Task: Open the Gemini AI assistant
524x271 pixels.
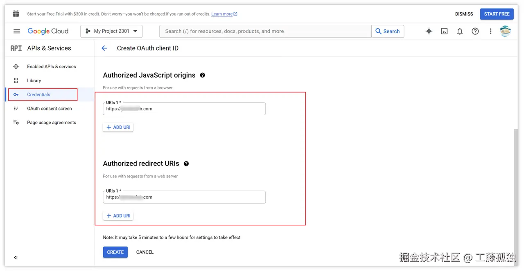Action: [x=429, y=31]
